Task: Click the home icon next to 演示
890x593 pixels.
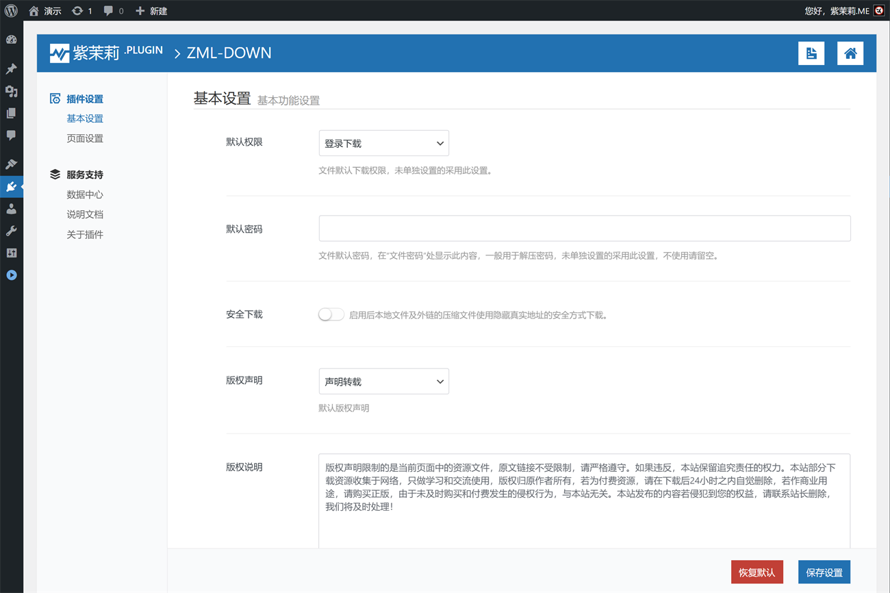Action: click(x=34, y=11)
